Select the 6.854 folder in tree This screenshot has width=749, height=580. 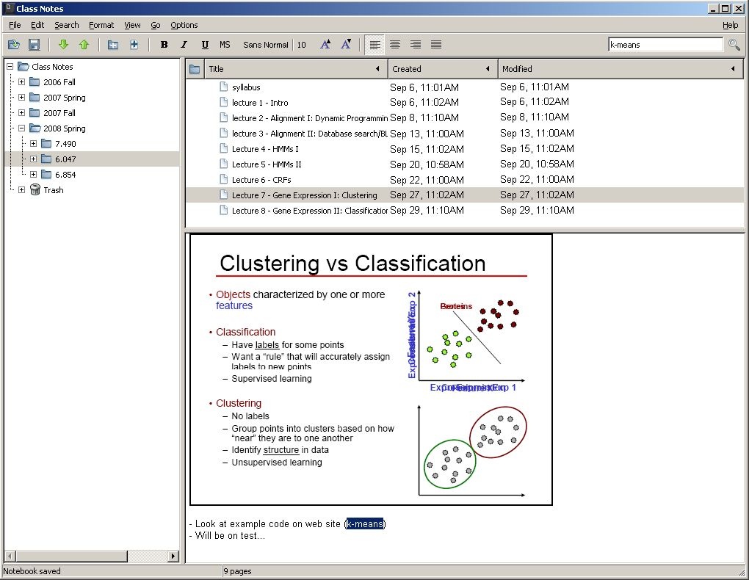tap(65, 175)
